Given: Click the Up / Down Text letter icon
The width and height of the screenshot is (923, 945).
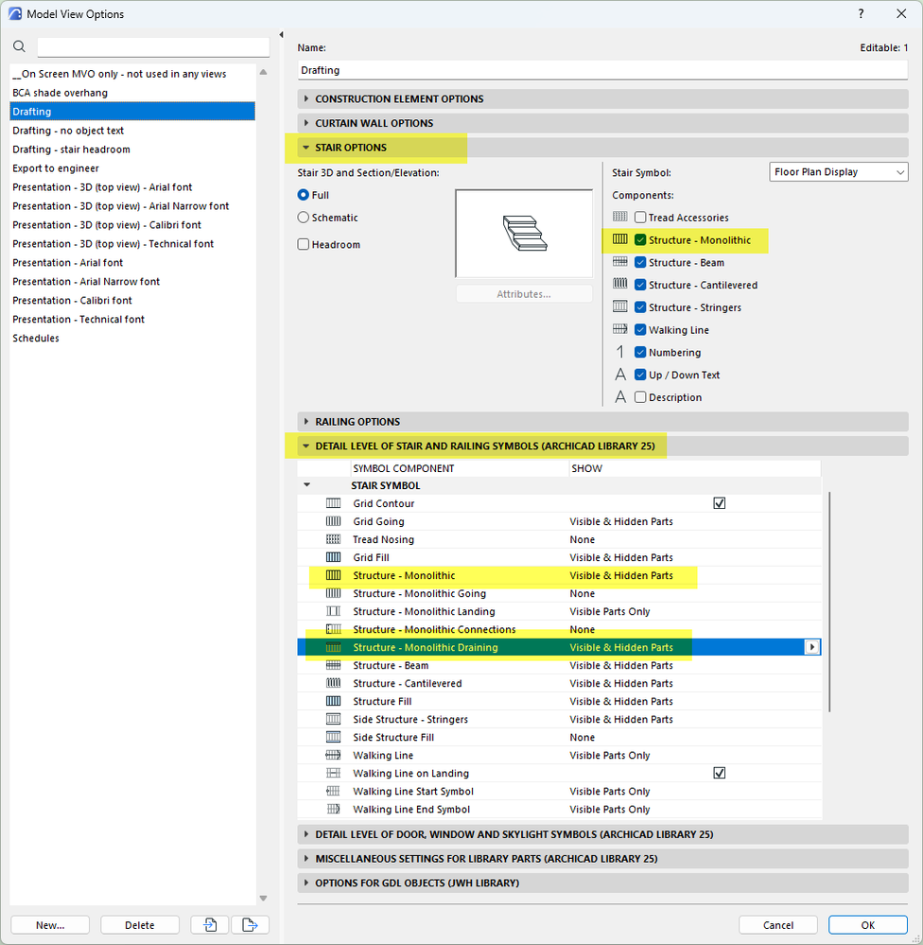Looking at the screenshot, I should pyautogui.click(x=620, y=375).
